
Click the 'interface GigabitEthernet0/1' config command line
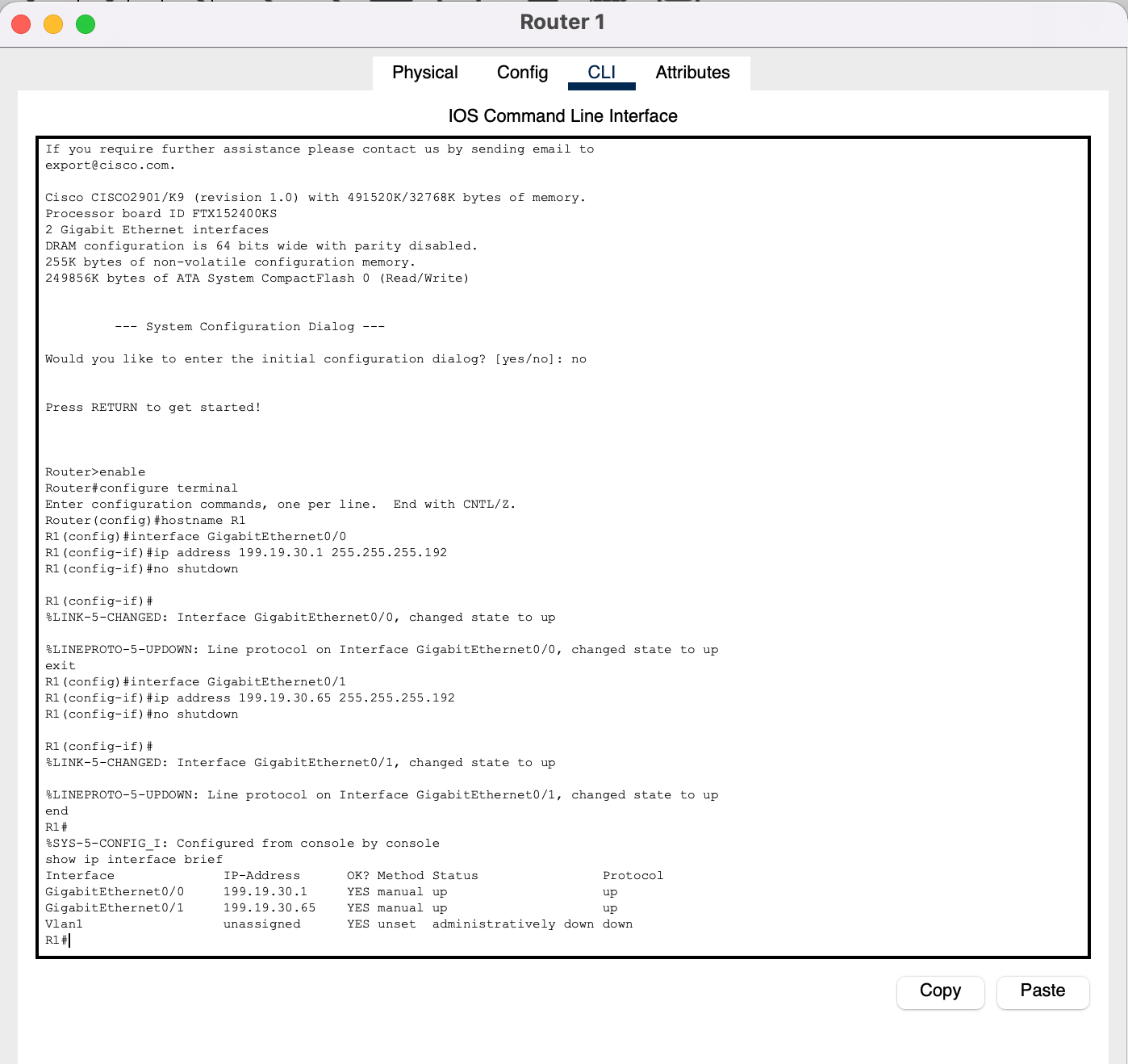tap(195, 682)
